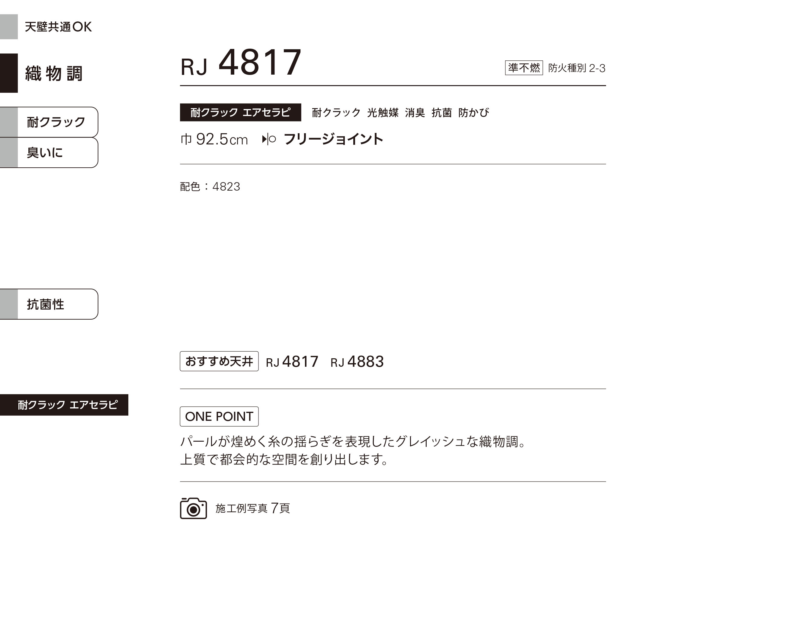The width and height of the screenshot is (795, 635).
Task: Click the black 耐クラック エアセラピ badge under title
Action: pyautogui.click(x=240, y=112)
